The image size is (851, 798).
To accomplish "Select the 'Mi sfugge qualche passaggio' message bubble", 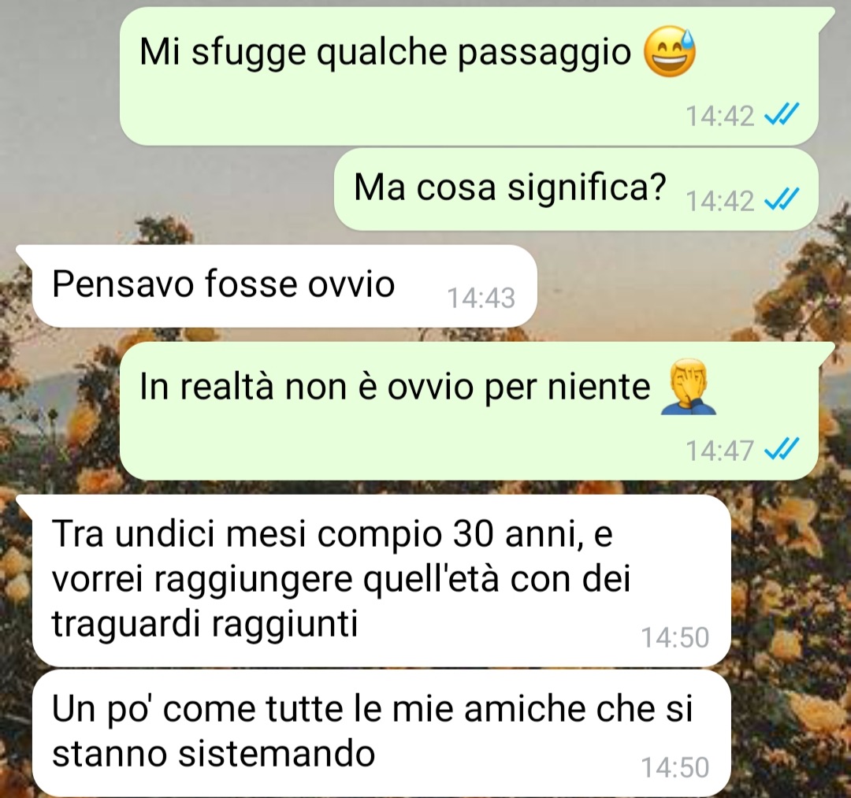I will click(470, 76).
